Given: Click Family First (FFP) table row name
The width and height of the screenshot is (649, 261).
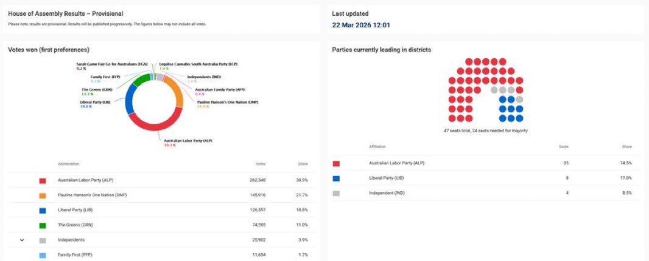Looking at the screenshot, I should tap(75, 255).
